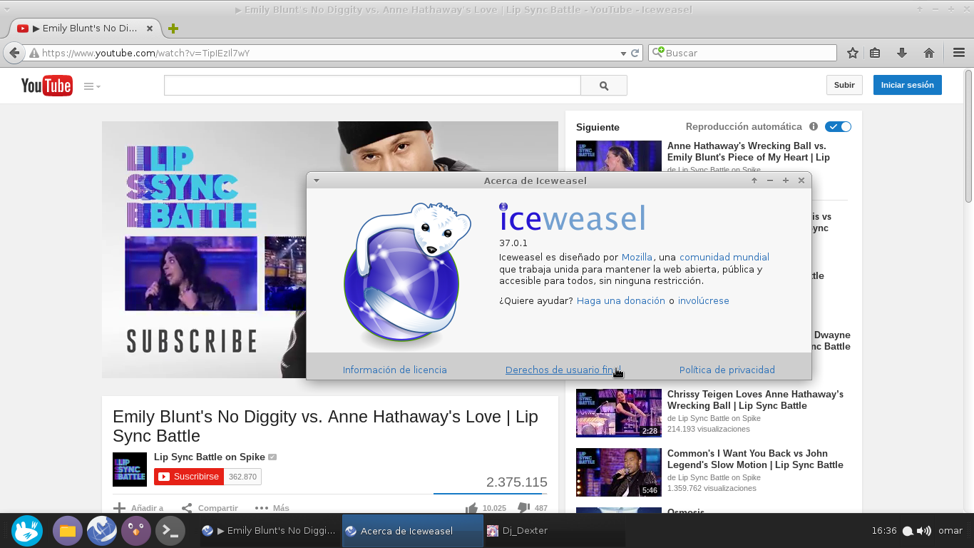Click the Subir button
Screen dimensions: 974x548
(x=844, y=85)
